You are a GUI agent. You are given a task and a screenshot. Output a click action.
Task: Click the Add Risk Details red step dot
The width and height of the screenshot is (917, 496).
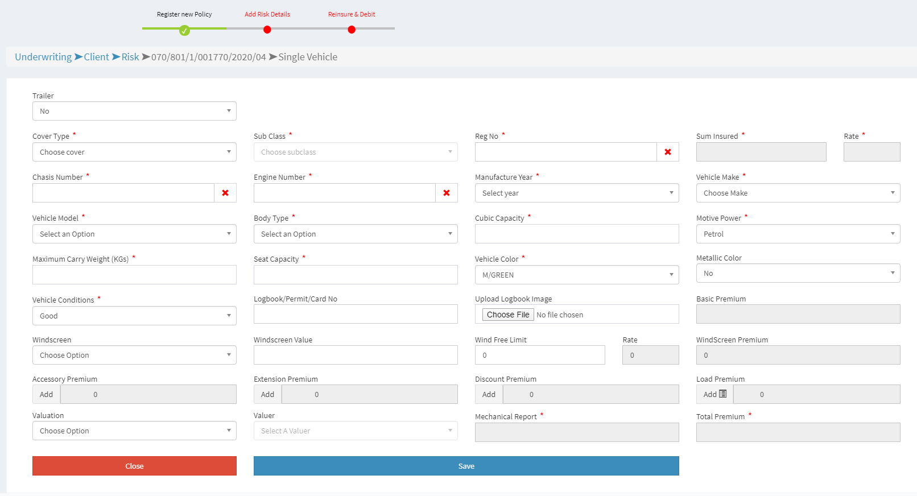(267, 30)
